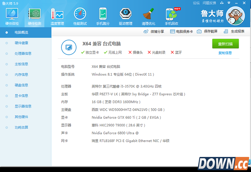Click the 鲁大师 mascot avatar

click(235, 16)
